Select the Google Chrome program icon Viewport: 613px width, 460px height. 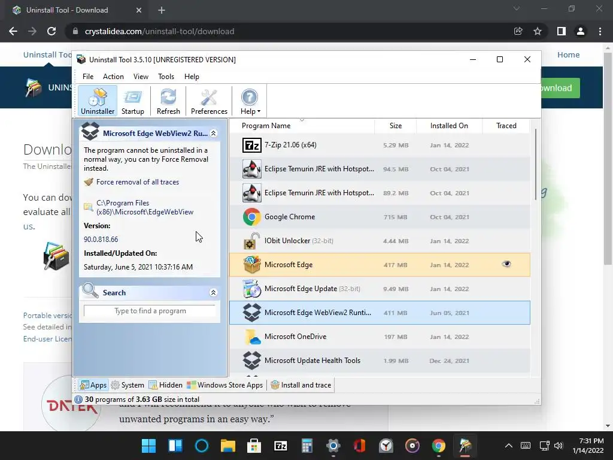click(x=252, y=217)
